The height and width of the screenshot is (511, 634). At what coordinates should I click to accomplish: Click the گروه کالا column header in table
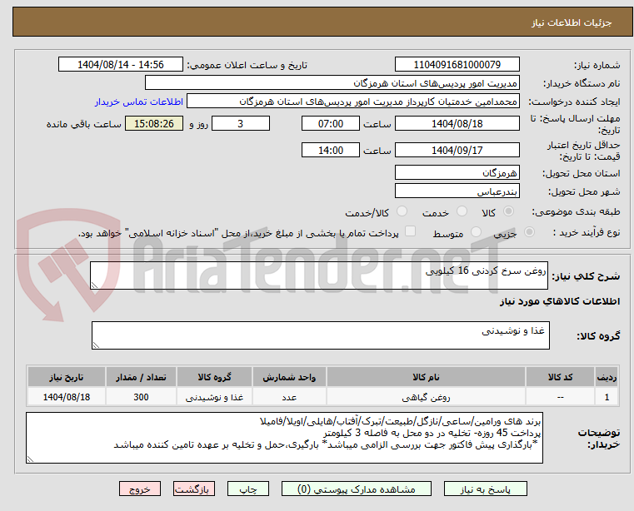214,377
